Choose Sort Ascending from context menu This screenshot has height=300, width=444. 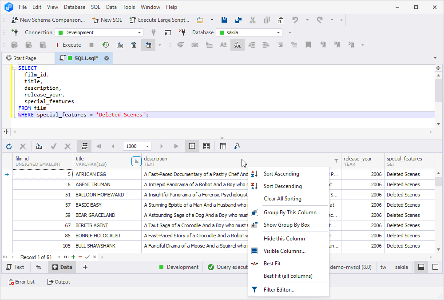point(289,174)
